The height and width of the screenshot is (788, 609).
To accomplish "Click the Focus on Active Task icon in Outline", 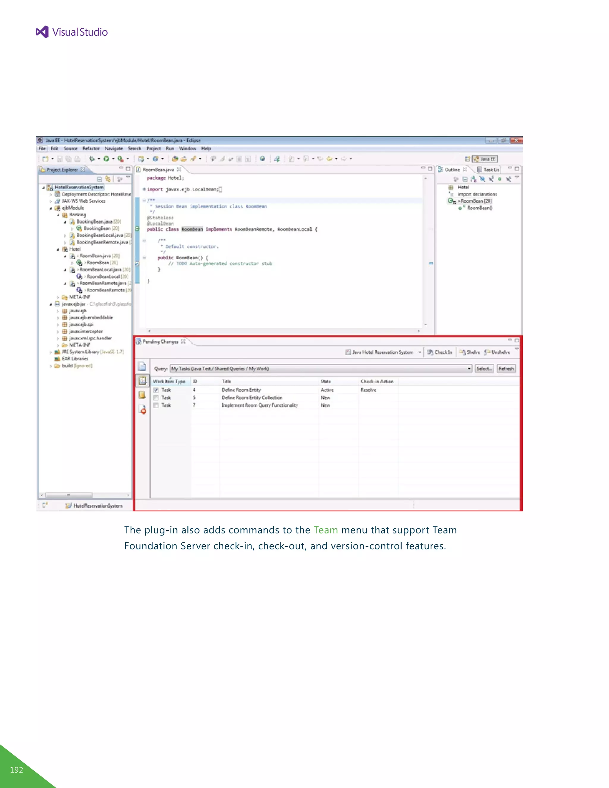I will point(456,179).
